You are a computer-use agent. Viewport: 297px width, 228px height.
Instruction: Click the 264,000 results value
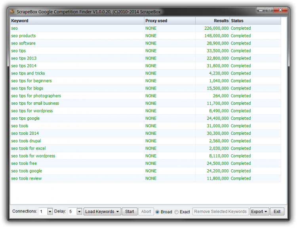point(221,96)
